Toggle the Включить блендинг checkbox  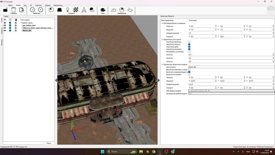[x=189, y=74]
